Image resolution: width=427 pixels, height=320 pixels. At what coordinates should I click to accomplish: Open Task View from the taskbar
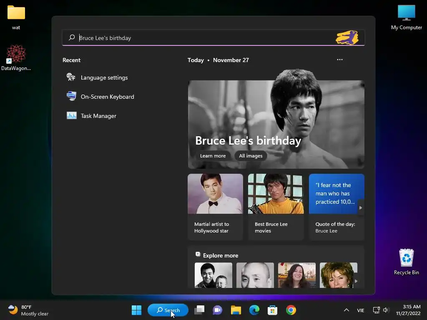coord(199,310)
